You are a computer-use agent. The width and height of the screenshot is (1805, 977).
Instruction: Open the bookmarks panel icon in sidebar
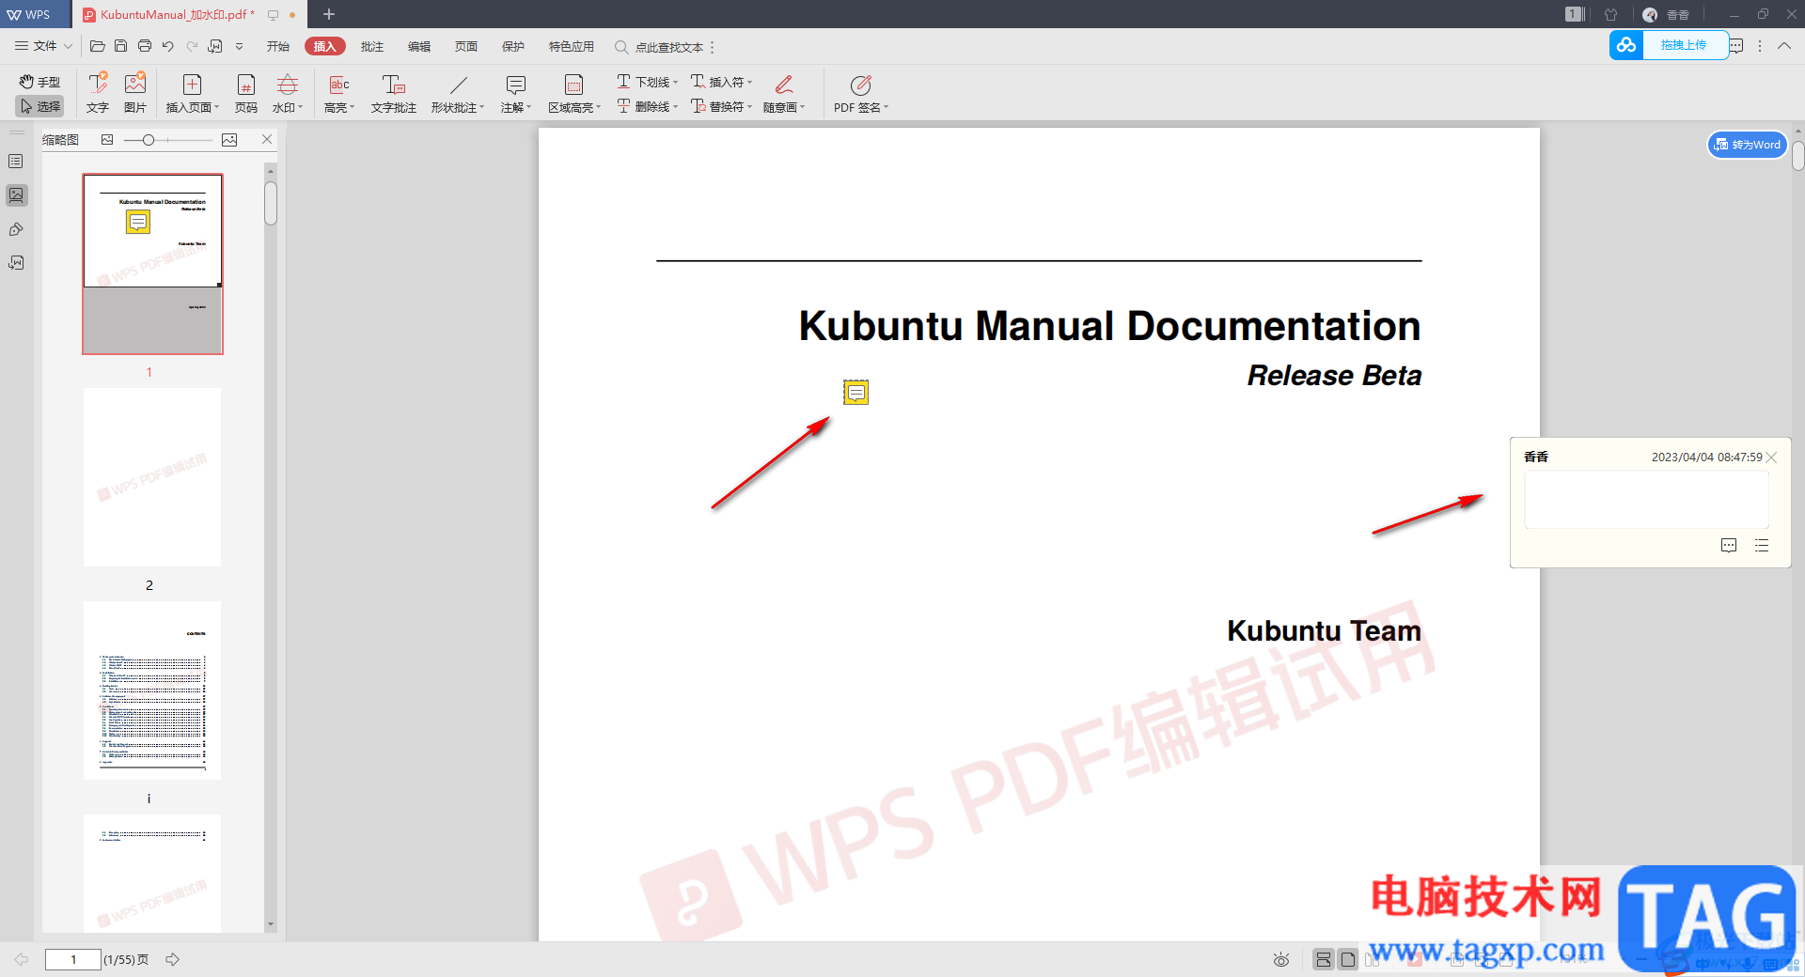coord(16,162)
